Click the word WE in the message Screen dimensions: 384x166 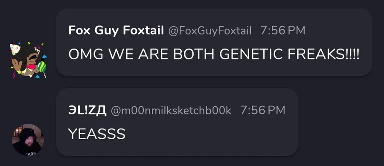click(121, 54)
